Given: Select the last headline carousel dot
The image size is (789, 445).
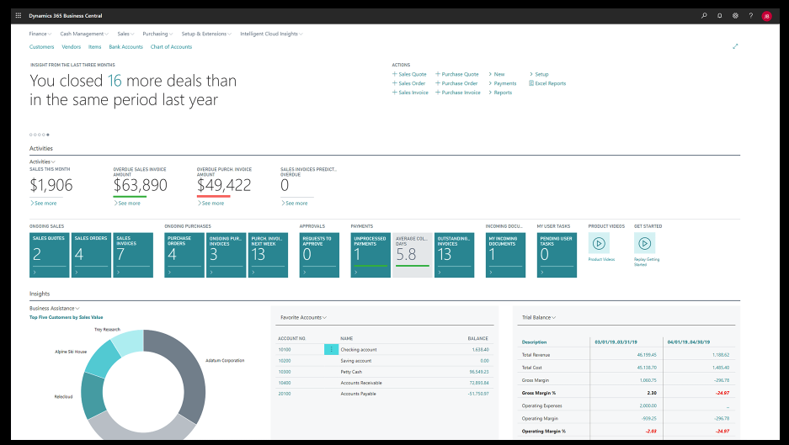Looking at the screenshot, I should click(x=48, y=135).
